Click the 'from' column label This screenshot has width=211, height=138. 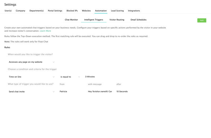[x=62, y=84]
